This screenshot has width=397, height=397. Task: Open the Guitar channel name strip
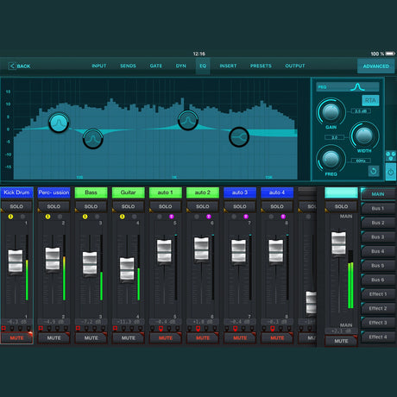pyautogui.click(x=128, y=192)
